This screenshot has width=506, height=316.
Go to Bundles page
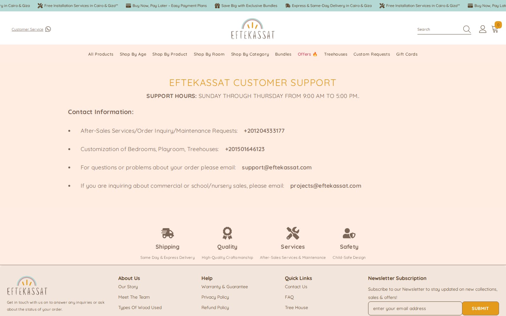click(x=283, y=54)
